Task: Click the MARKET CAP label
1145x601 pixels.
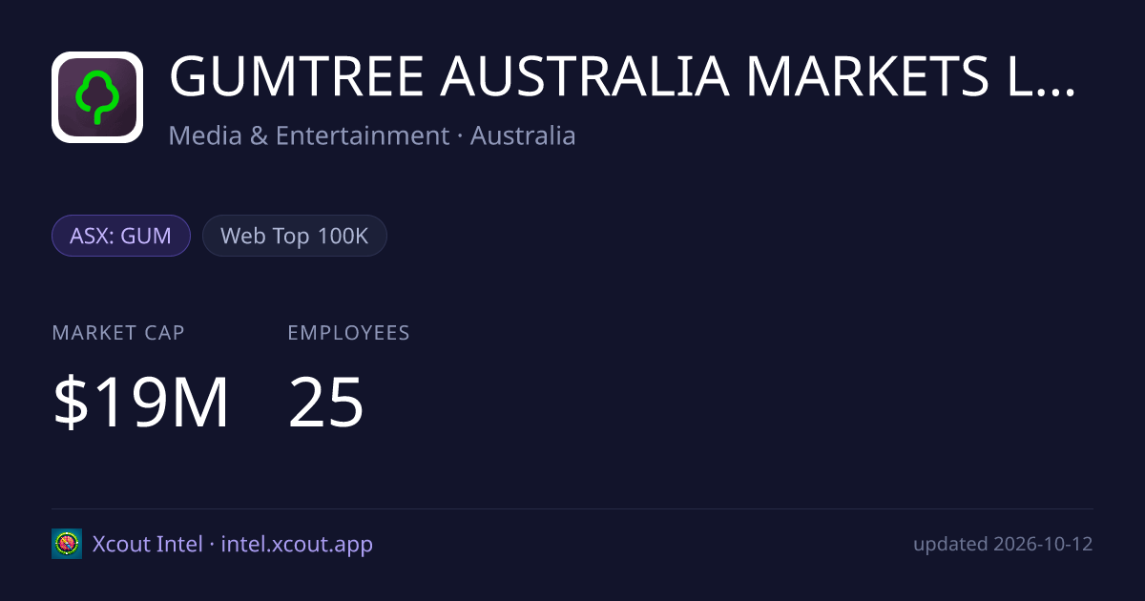Action: click(118, 333)
